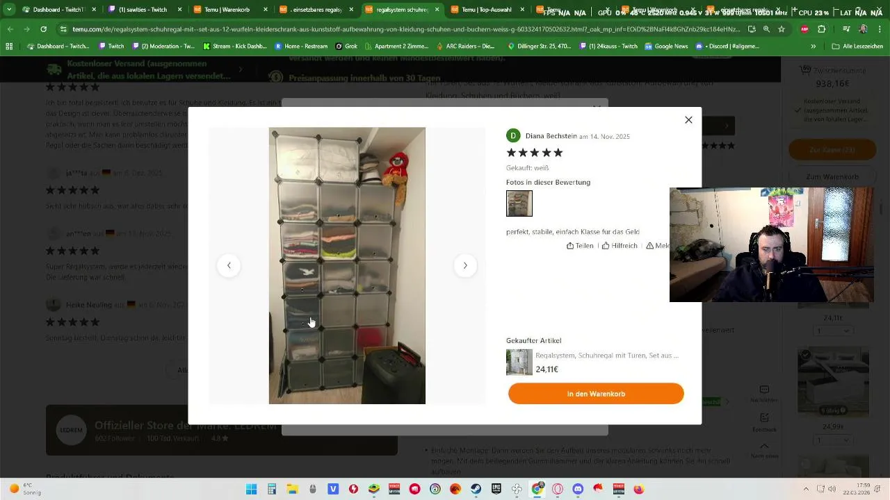Mark review as Hilfreich

(x=620, y=246)
